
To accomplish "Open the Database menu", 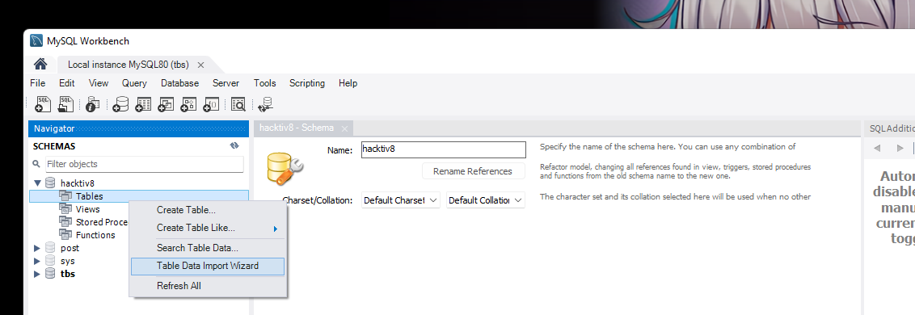I will (179, 83).
